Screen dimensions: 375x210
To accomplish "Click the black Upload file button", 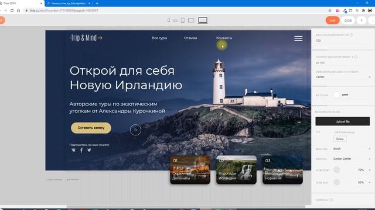I will 342,121.
